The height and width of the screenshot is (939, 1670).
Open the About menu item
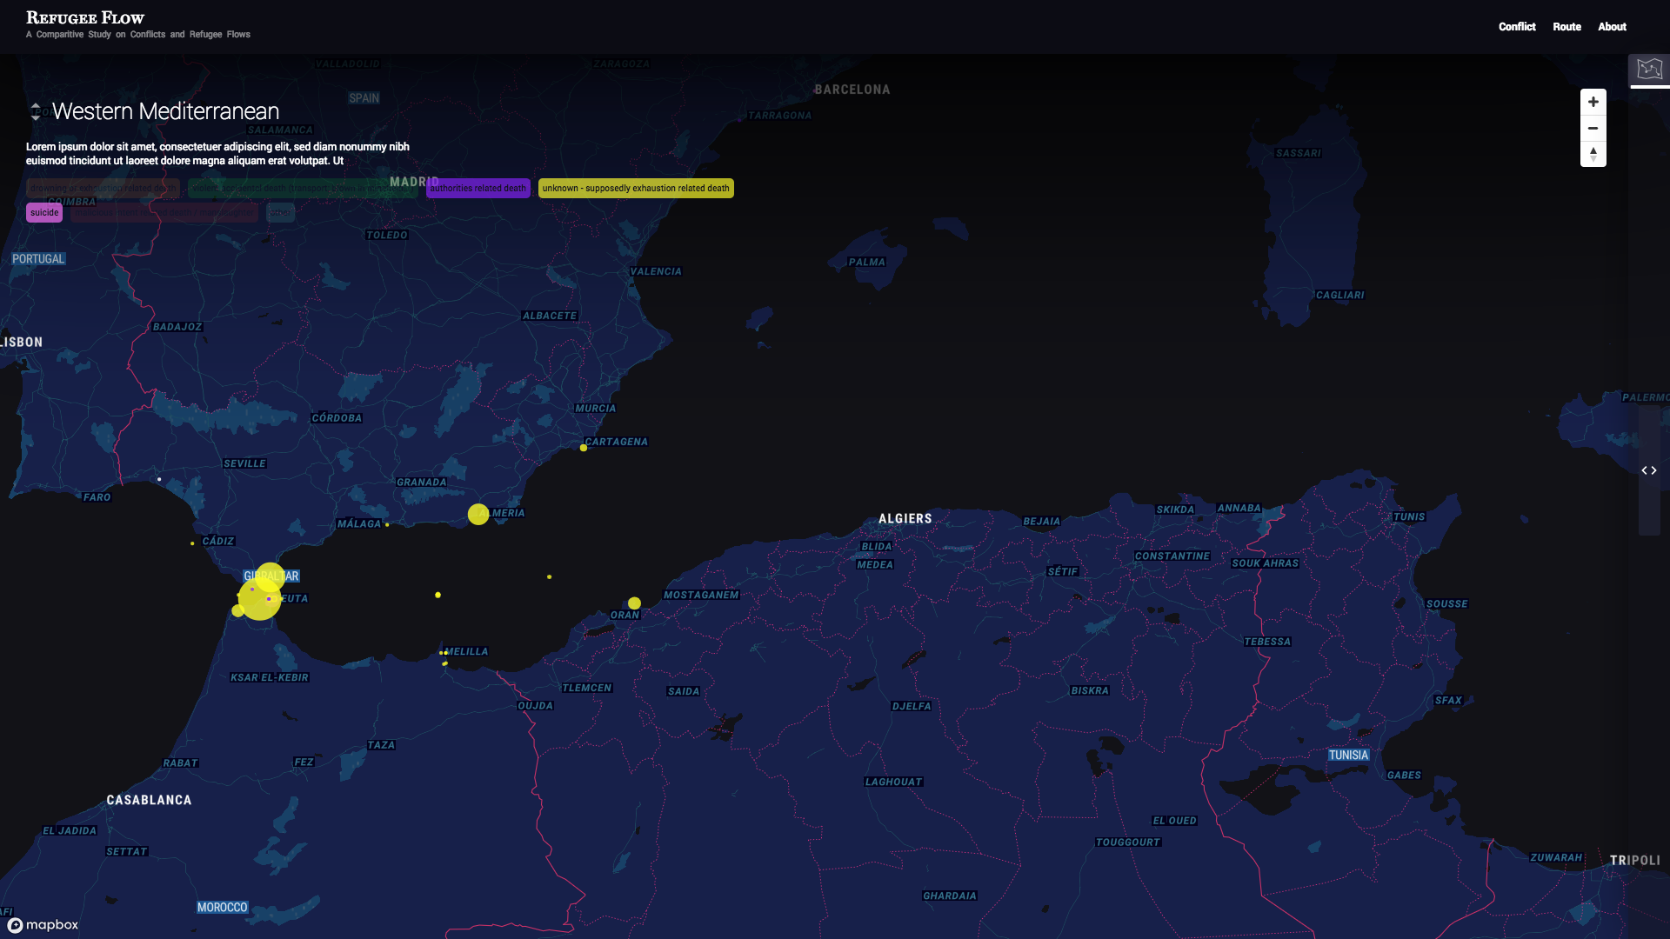click(1612, 27)
